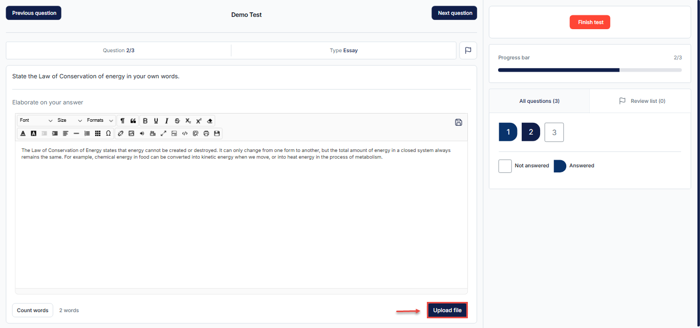Click the Upload file button

(447, 310)
